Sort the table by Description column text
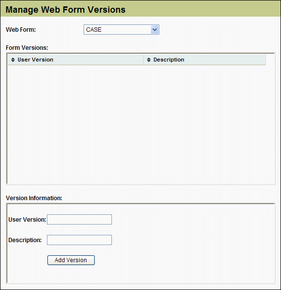 (169, 60)
